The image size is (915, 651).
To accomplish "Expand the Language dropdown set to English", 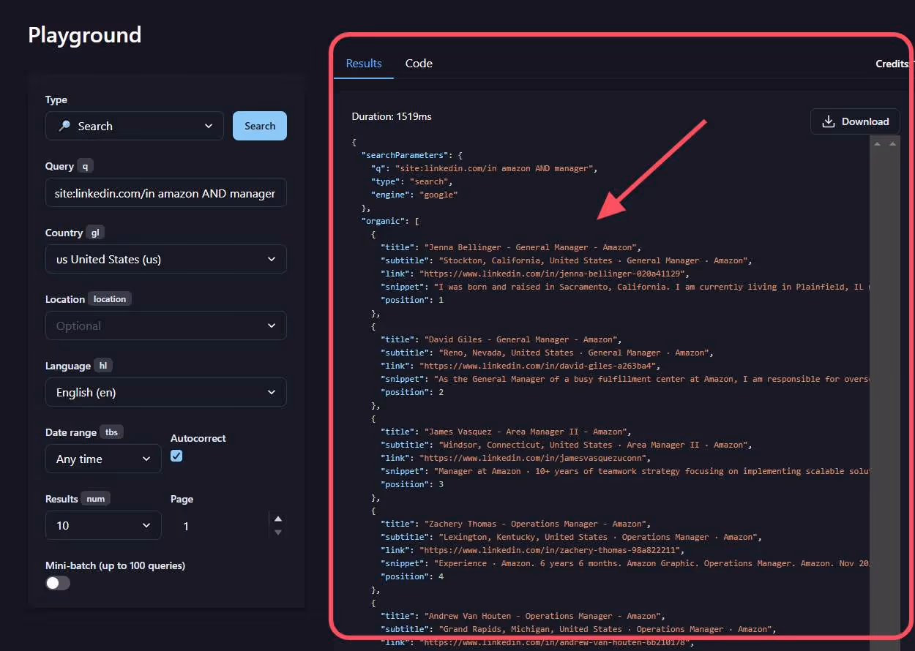I will 165,392.
